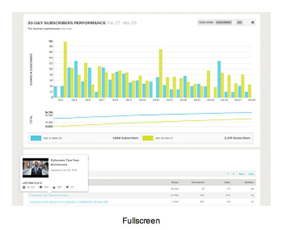This screenshot has height=230, width=282.
Task: Jump to the Last page link
Action: [x=251, y=174]
